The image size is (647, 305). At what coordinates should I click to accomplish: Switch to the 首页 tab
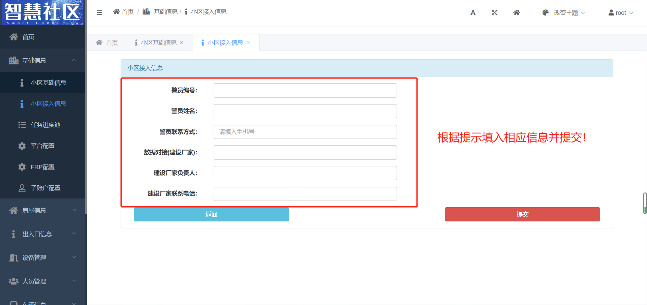107,43
